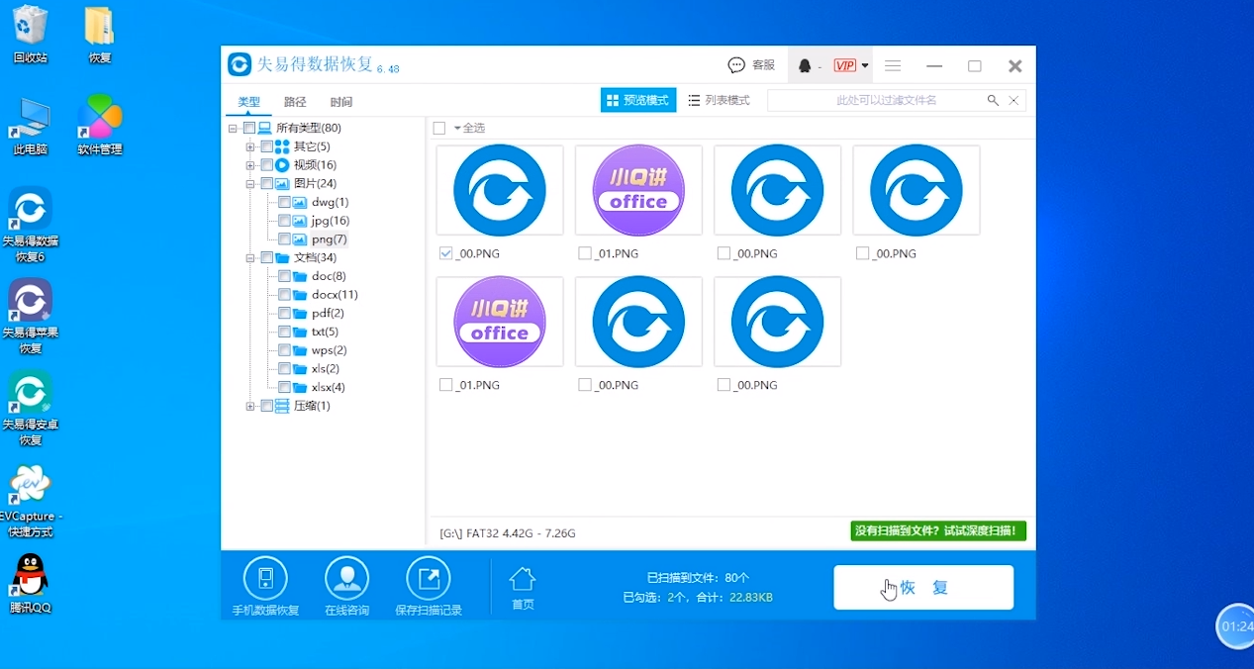Select the _01.PNG 小Q讲office file checkbox

pyautogui.click(x=584, y=252)
